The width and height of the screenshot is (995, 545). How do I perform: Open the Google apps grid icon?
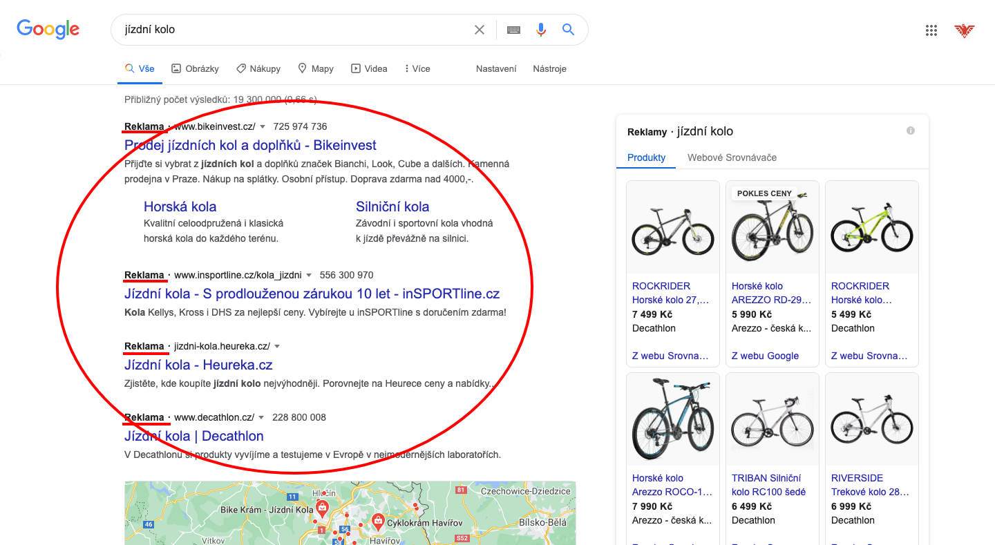click(931, 30)
